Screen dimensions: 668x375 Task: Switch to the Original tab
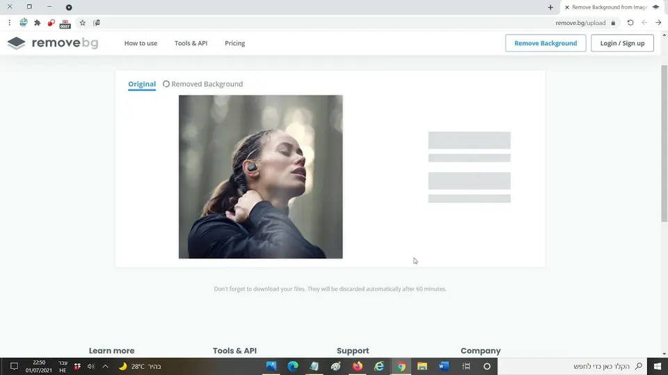pos(142,84)
